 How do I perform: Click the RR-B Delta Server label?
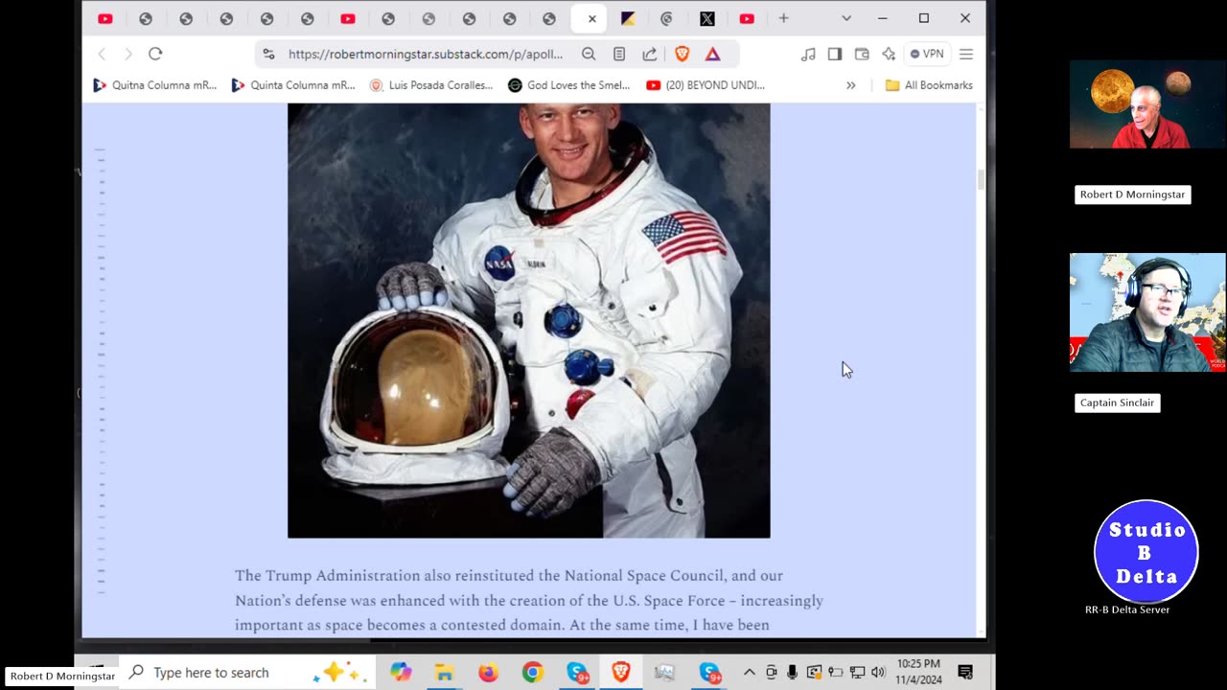1127,609
